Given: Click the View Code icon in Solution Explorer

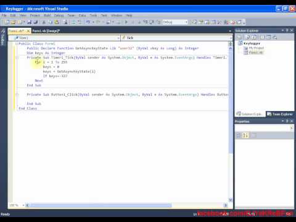Looking at the screenshot, I should click(x=262, y=37).
